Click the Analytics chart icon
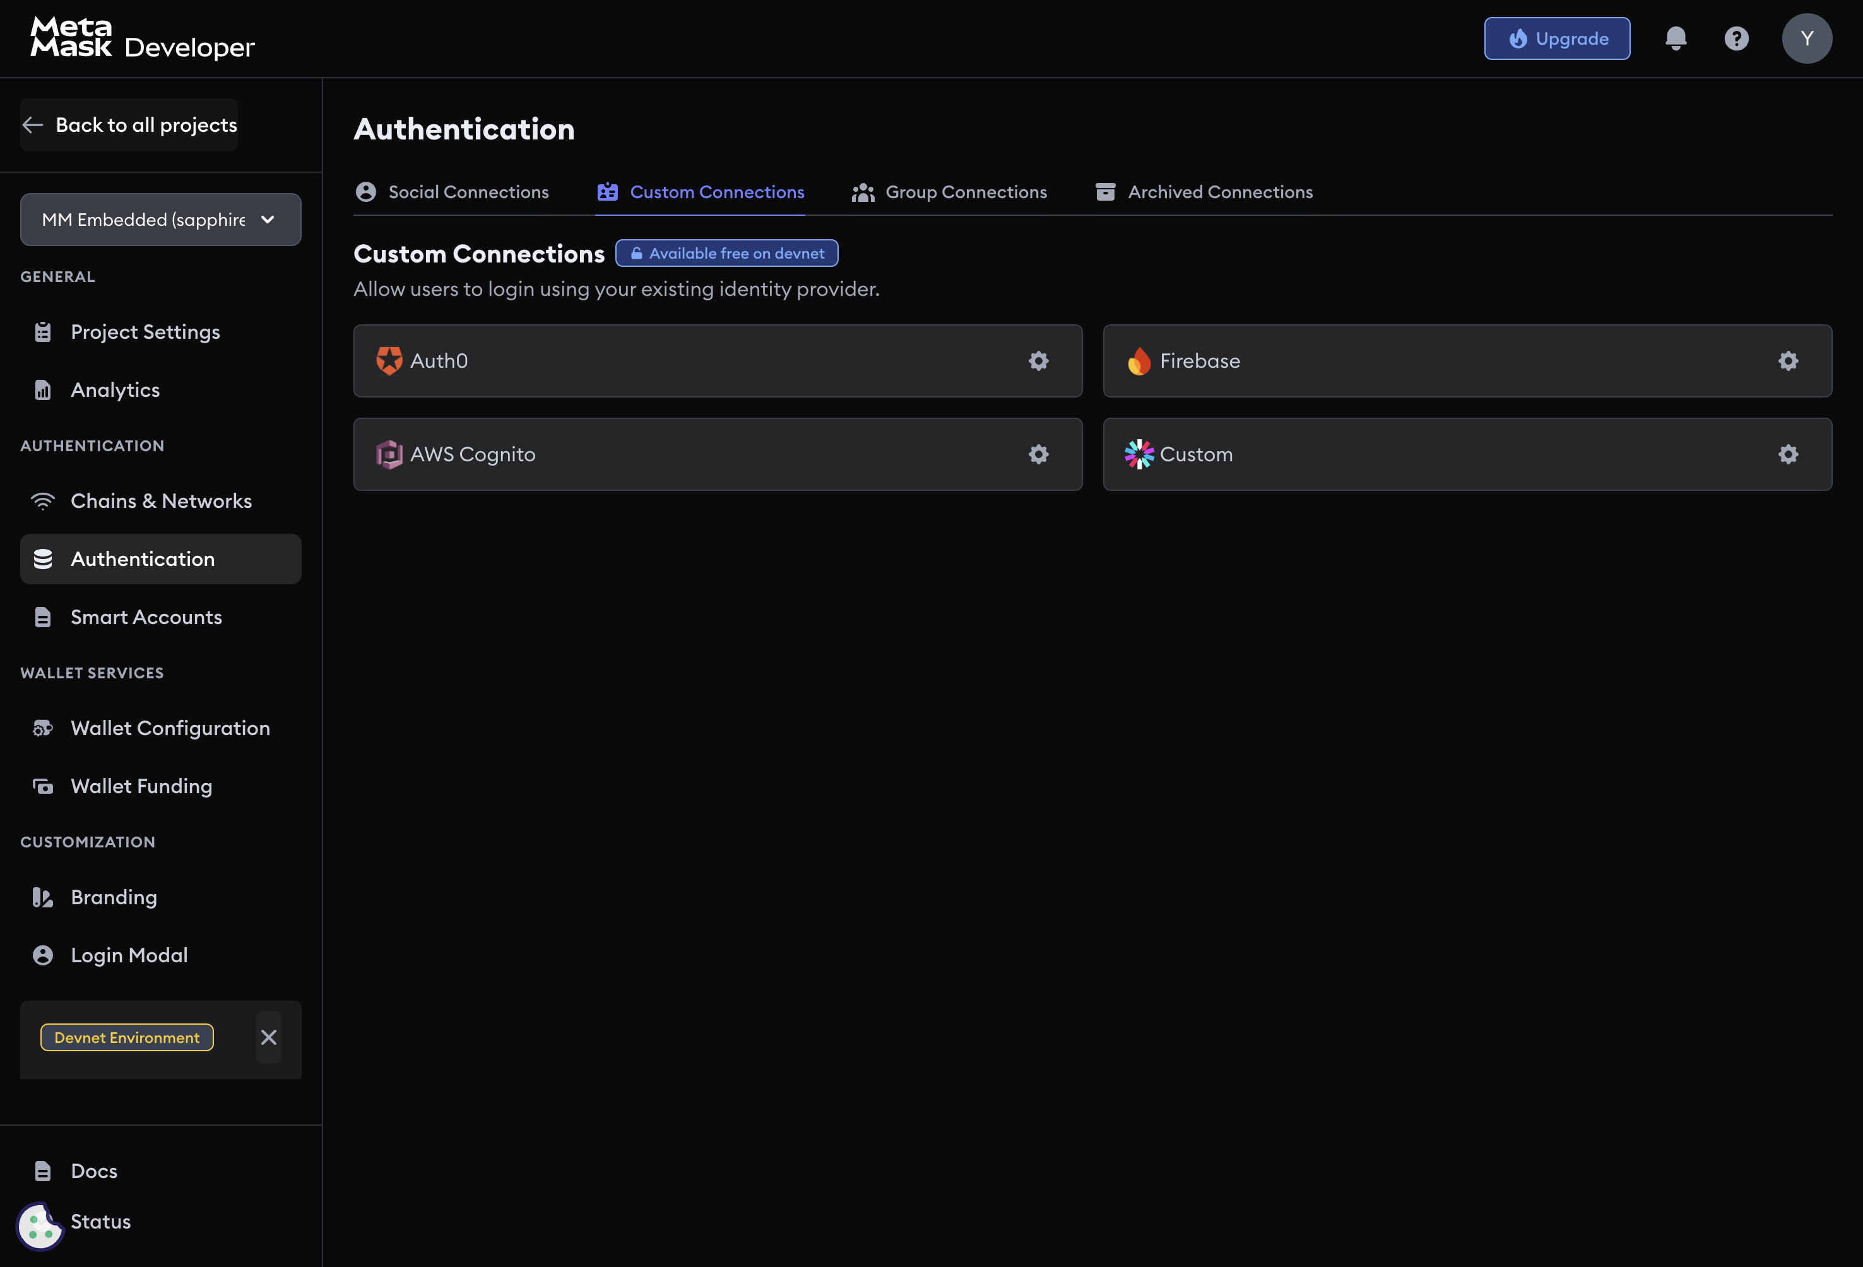This screenshot has width=1863, height=1267. click(x=42, y=389)
